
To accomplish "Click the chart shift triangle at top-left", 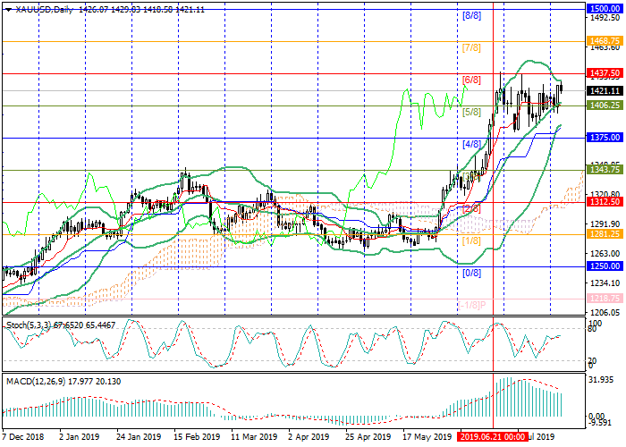I will pos(4,9).
